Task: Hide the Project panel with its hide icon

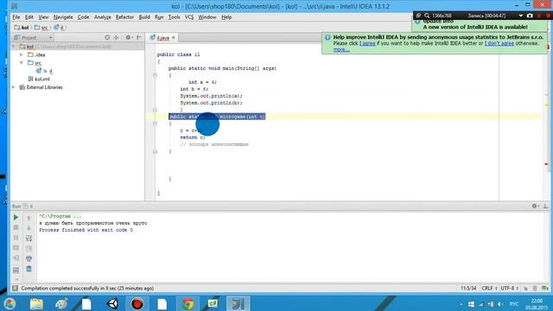Action: point(139,37)
